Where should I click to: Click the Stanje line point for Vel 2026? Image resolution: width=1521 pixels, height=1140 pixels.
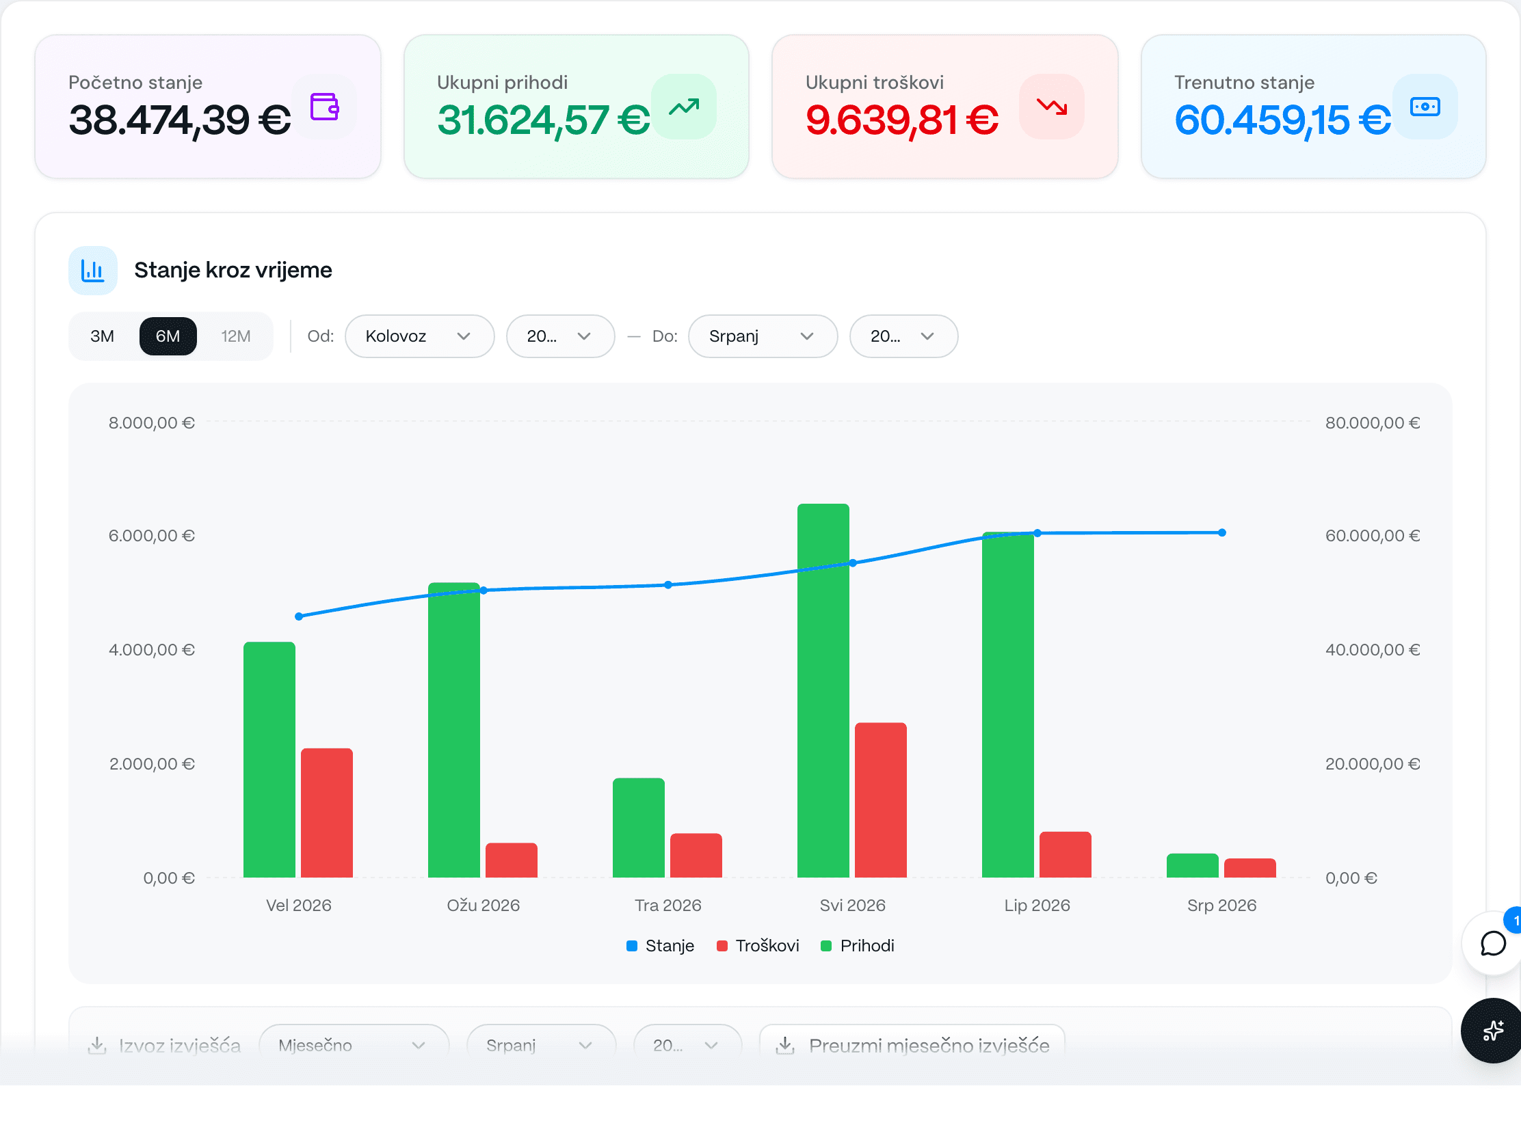[x=299, y=616]
